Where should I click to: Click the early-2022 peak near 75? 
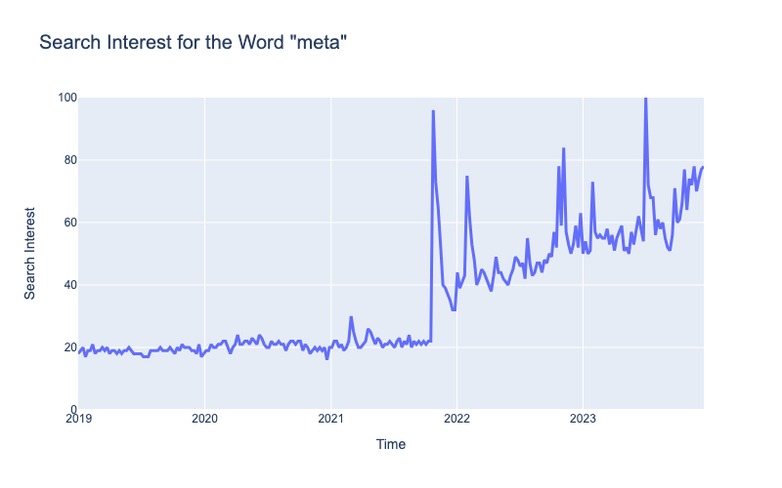coord(467,177)
